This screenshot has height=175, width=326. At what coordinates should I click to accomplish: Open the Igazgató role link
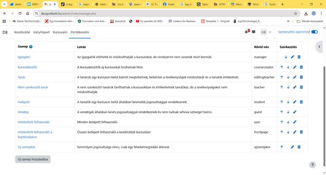(x=24, y=57)
